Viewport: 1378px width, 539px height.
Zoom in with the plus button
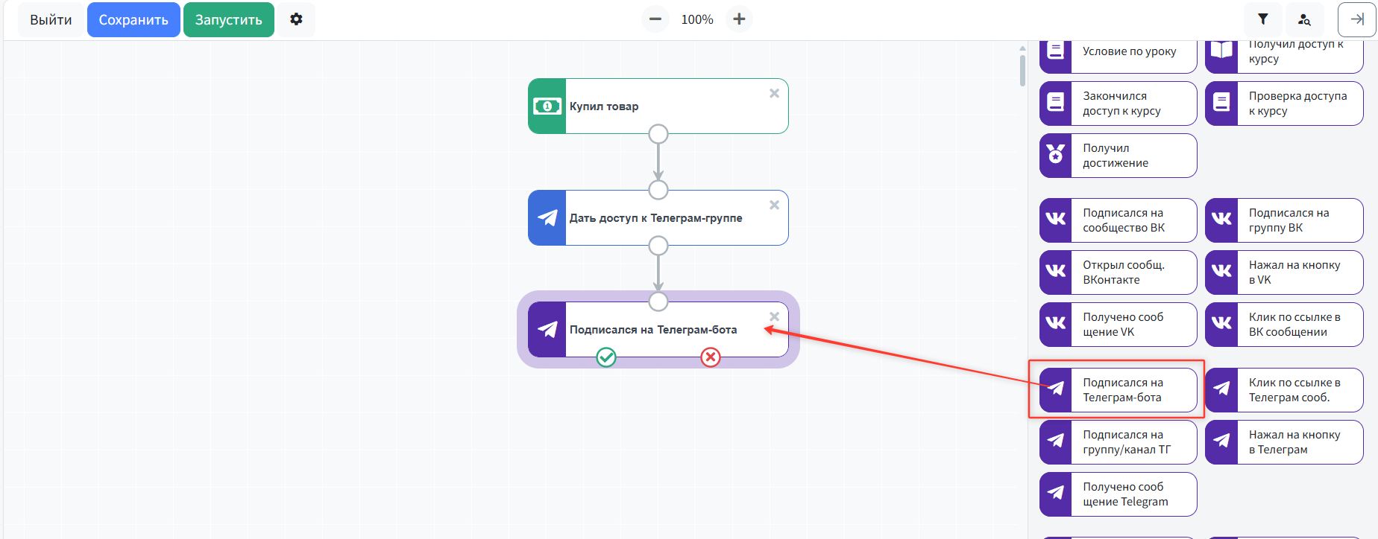[738, 19]
